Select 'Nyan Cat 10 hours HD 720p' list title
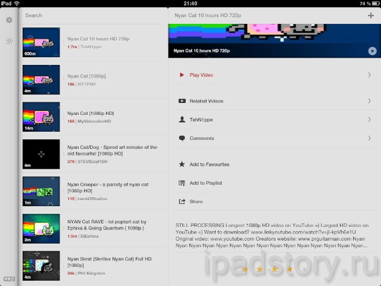 98,39
